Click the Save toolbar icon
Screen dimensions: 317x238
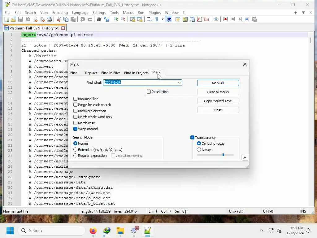(21, 20)
